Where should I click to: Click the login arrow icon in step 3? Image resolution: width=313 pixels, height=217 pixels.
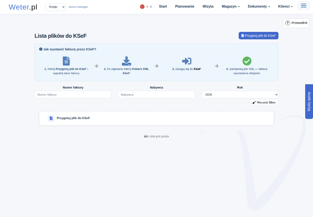186,61
